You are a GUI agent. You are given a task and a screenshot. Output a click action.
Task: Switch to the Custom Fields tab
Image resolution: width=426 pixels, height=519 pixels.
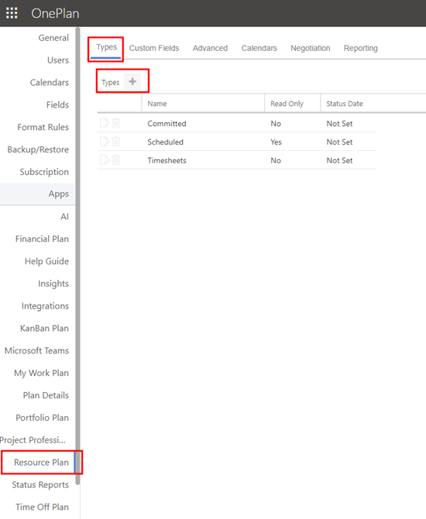(154, 48)
